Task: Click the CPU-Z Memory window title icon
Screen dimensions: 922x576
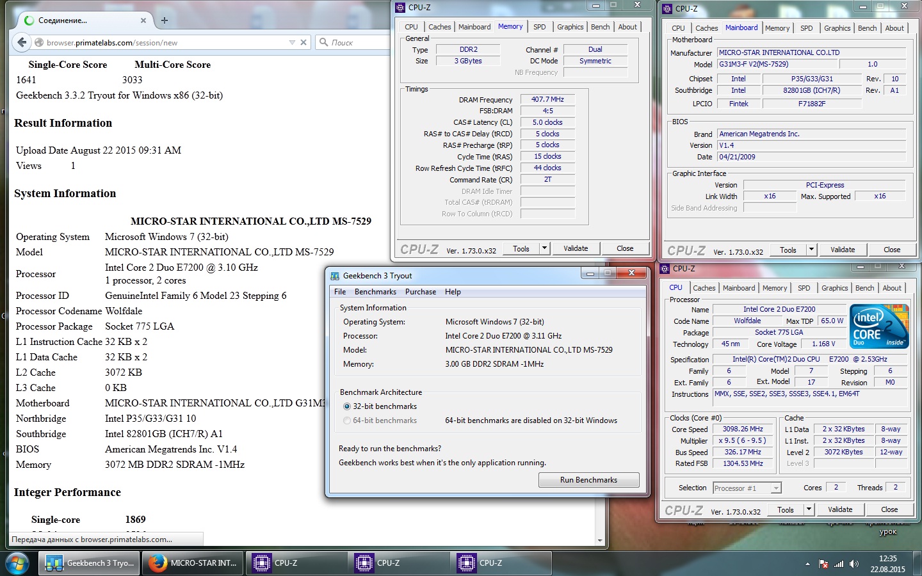Action: [x=400, y=7]
